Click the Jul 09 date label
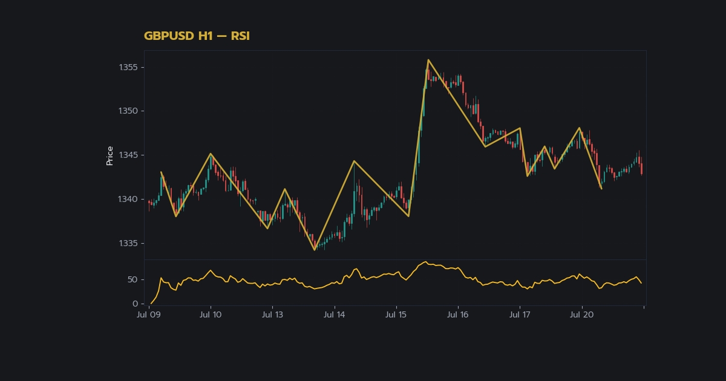 pyautogui.click(x=149, y=315)
